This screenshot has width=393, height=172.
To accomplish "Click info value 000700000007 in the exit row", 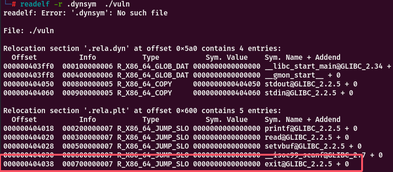I will coord(88,164).
